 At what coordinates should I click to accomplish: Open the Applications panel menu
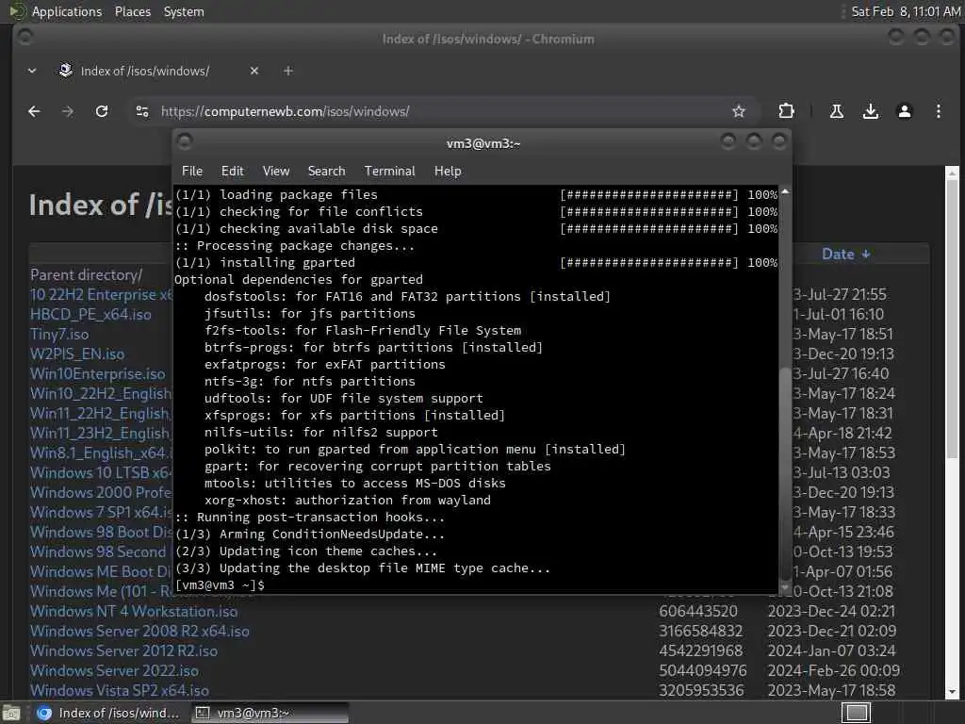click(67, 11)
